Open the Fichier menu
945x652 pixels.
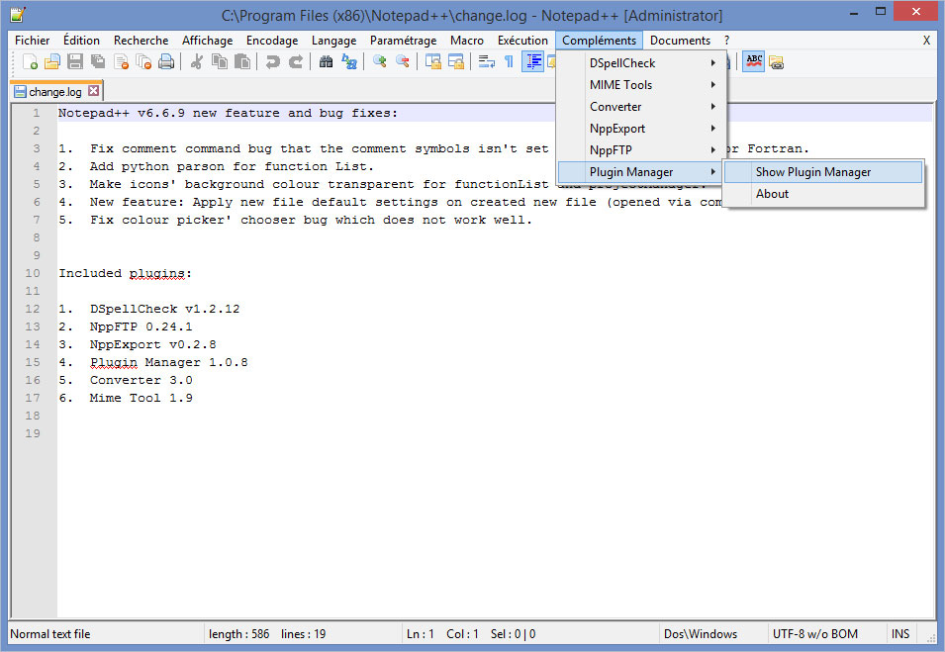click(32, 41)
